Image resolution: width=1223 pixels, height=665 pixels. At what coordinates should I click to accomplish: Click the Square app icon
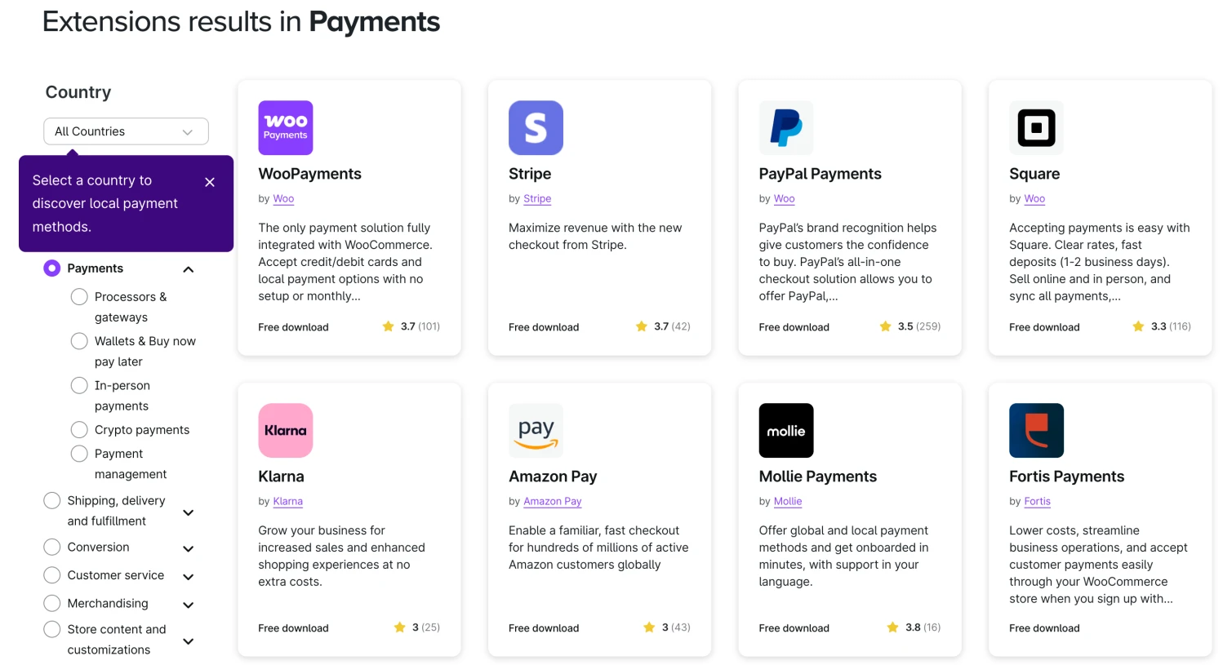coord(1036,127)
